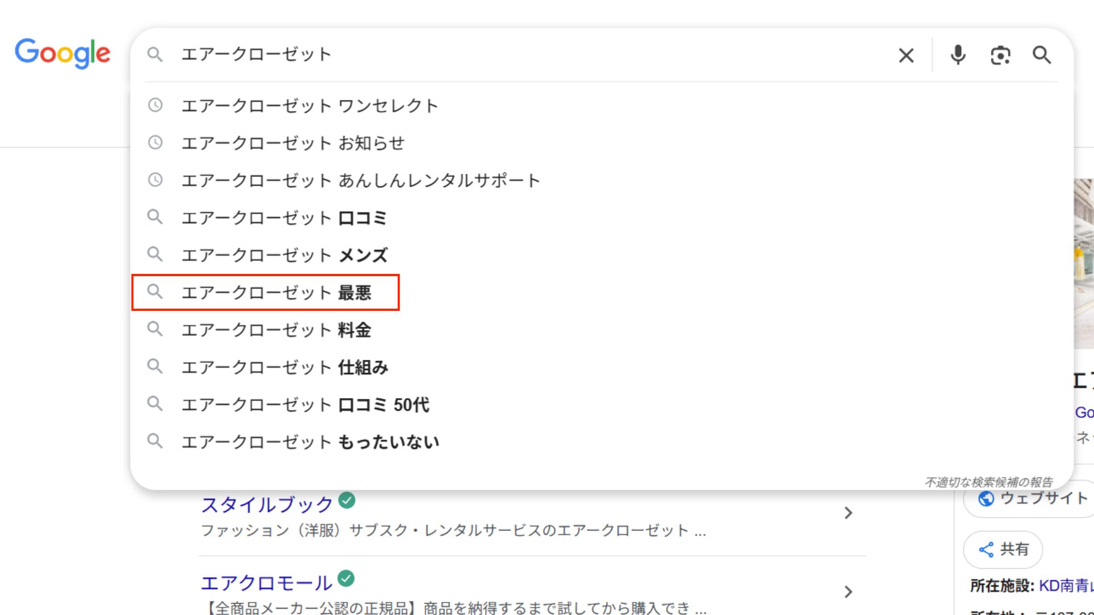Report inappropriate predictions via 不適切な検索候補の報告
The width and height of the screenshot is (1094, 615).
click(989, 481)
